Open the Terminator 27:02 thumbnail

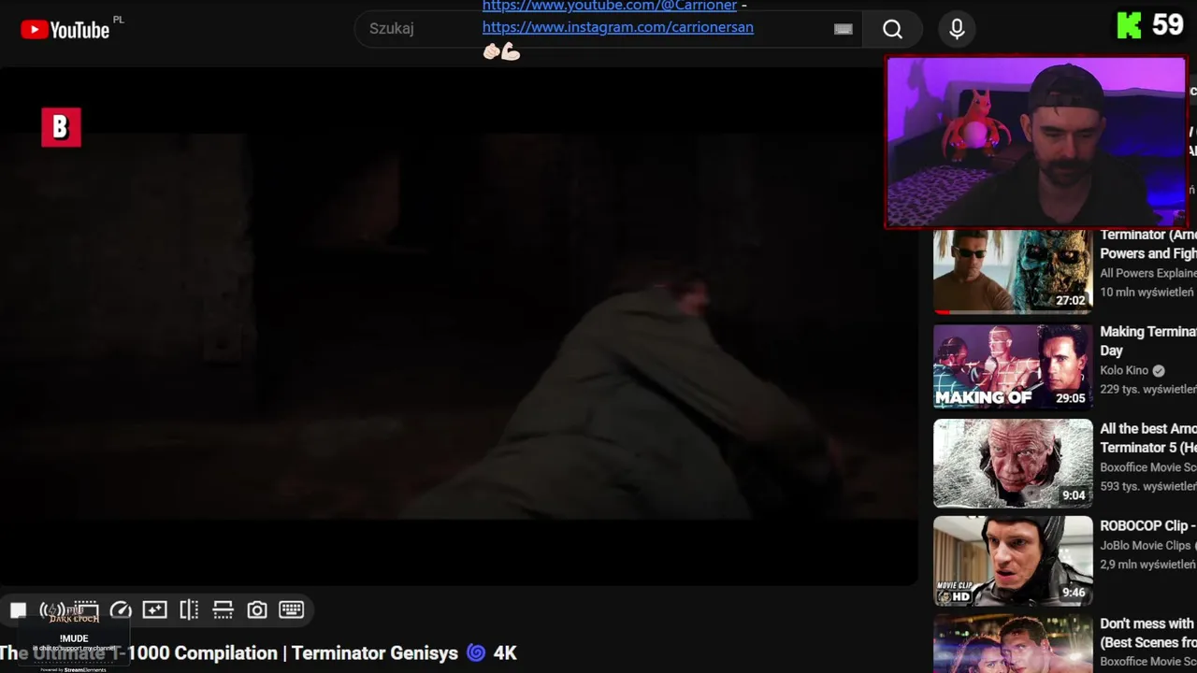tap(1013, 271)
